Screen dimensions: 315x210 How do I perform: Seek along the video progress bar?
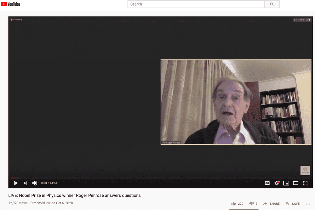click(x=161, y=178)
